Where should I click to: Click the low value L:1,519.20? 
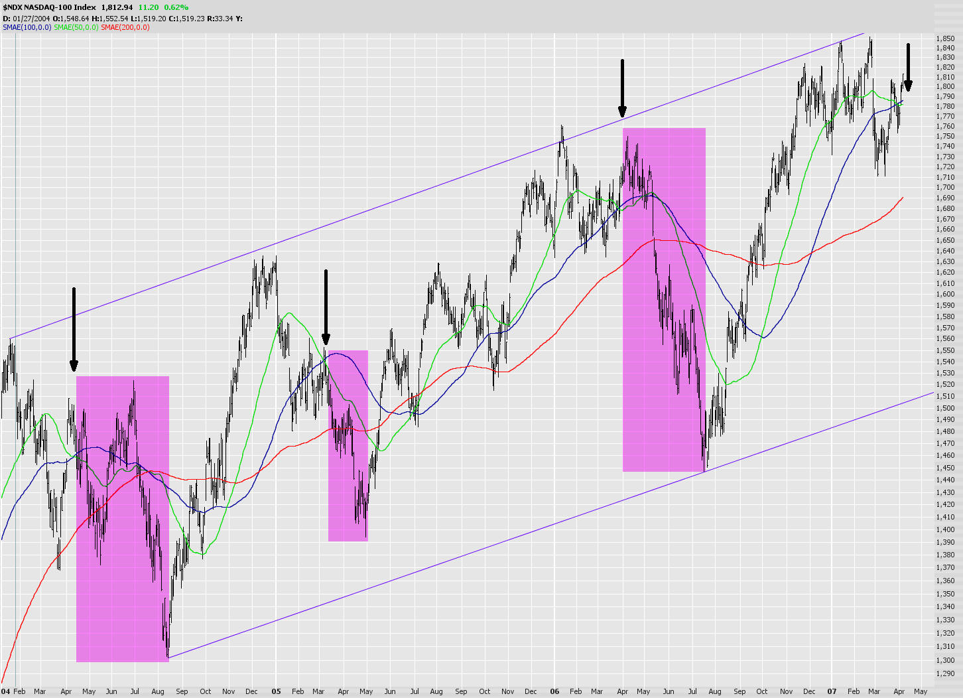[148, 18]
